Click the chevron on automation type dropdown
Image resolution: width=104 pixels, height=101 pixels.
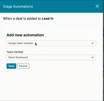coord(93,43)
